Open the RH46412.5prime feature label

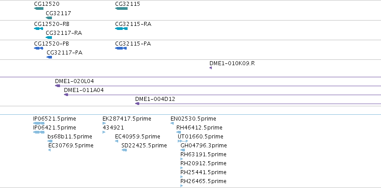199,127
